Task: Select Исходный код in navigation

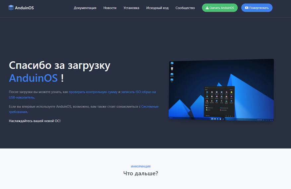Action: pyautogui.click(x=157, y=8)
